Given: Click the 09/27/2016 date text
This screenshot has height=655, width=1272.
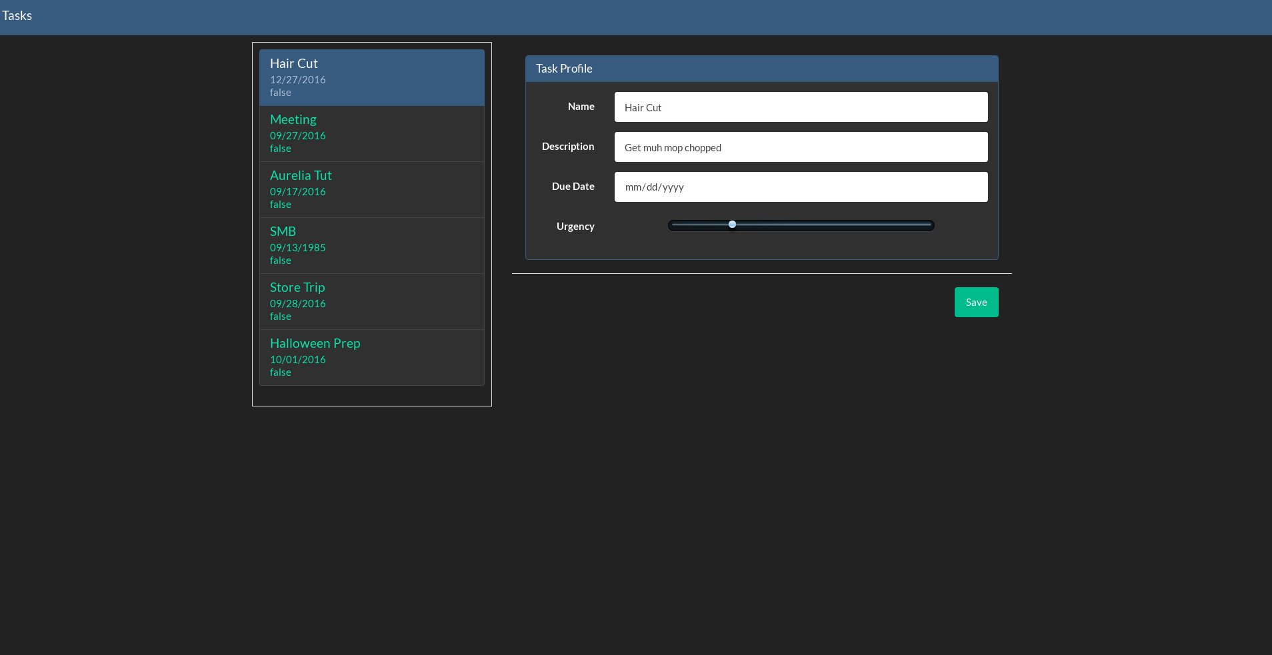Looking at the screenshot, I should point(298,135).
